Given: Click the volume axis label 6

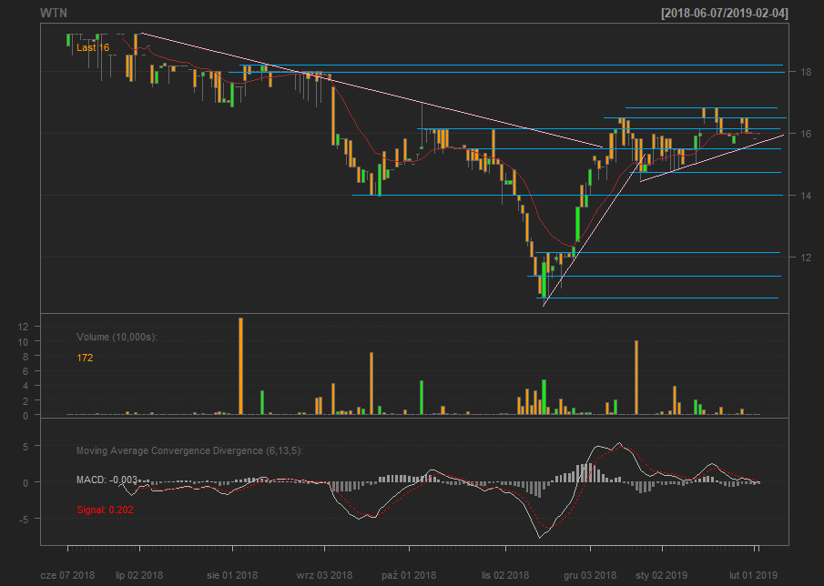Looking at the screenshot, I should point(25,370).
